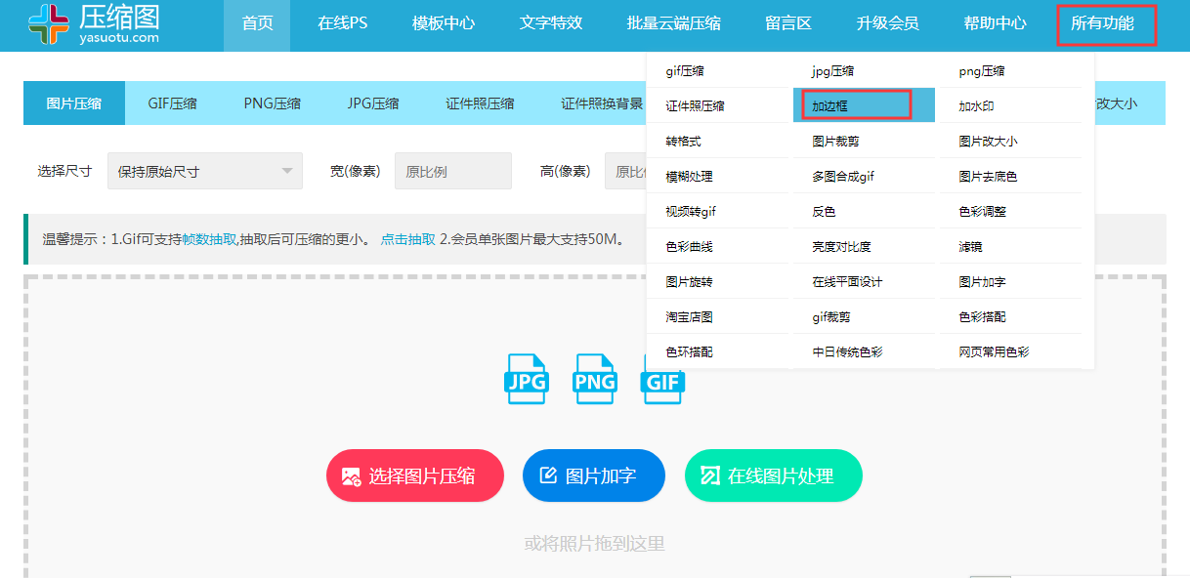Go to 模板中心 in navigation bar
The image size is (1190, 578).
(444, 24)
